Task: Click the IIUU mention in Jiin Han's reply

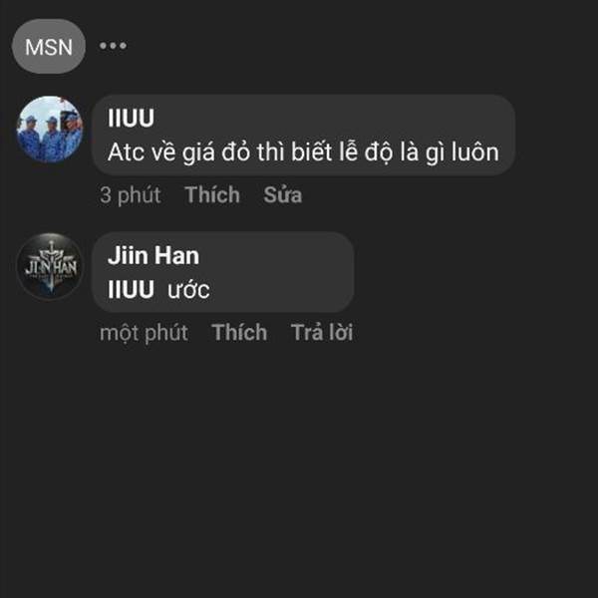Action: tap(131, 289)
